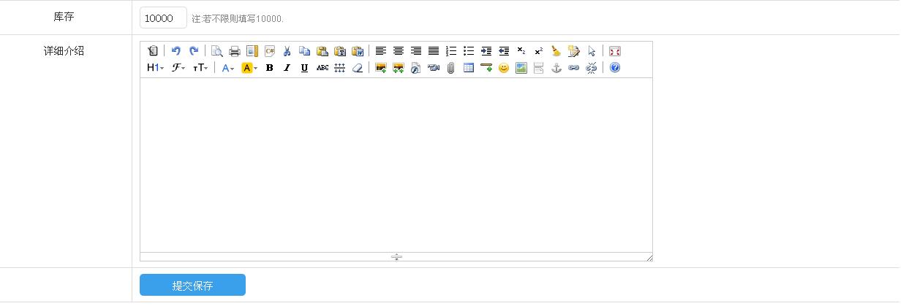The width and height of the screenshot is (906, 306).
Task: Center align text in the editor
Action: 399,51
